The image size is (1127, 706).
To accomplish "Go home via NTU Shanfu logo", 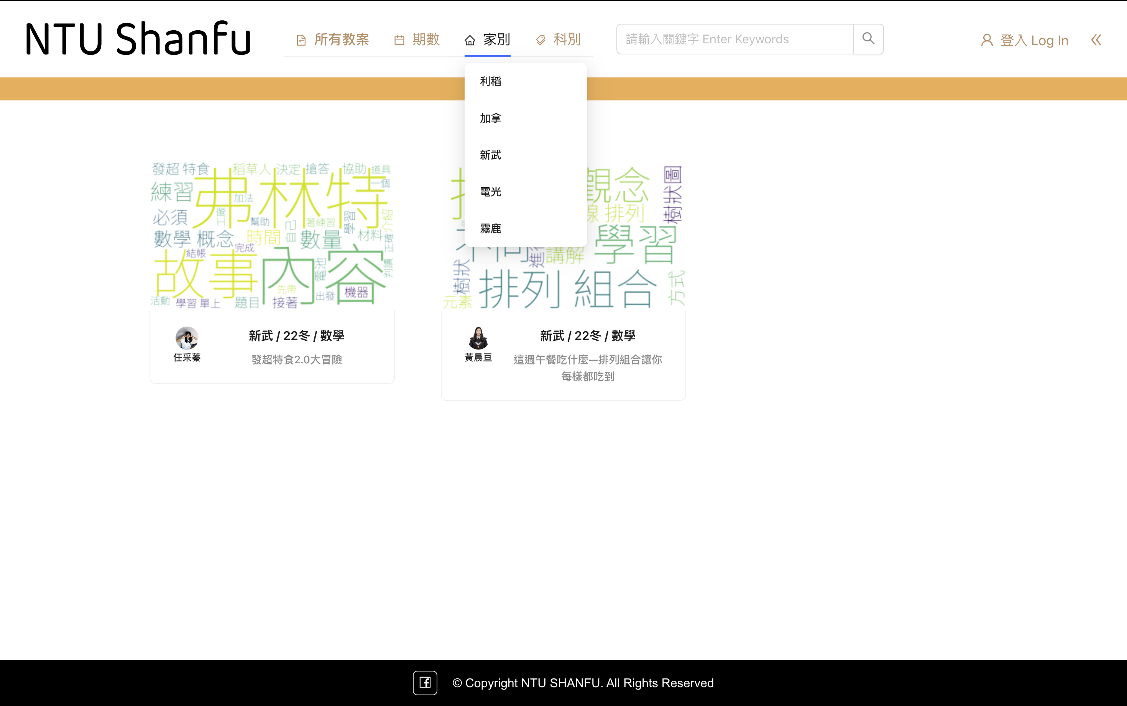I will click(x=138, y=38).
